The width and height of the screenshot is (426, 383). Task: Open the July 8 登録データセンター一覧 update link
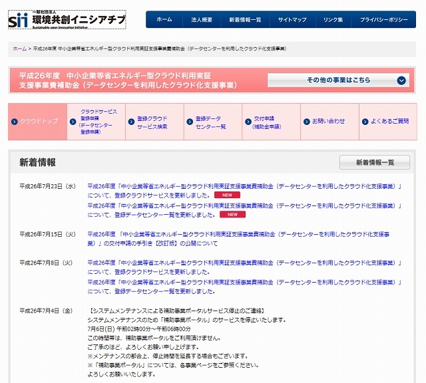[x=244, y=287]
